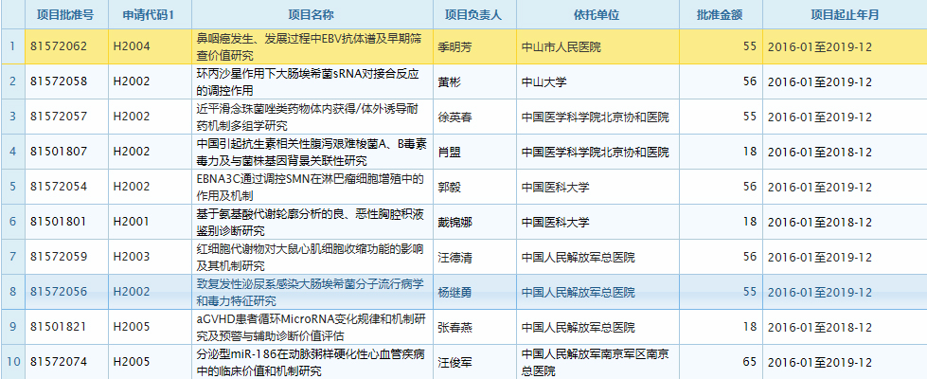
Task: Click the 项目名称 column header
Action: point(311,16)
